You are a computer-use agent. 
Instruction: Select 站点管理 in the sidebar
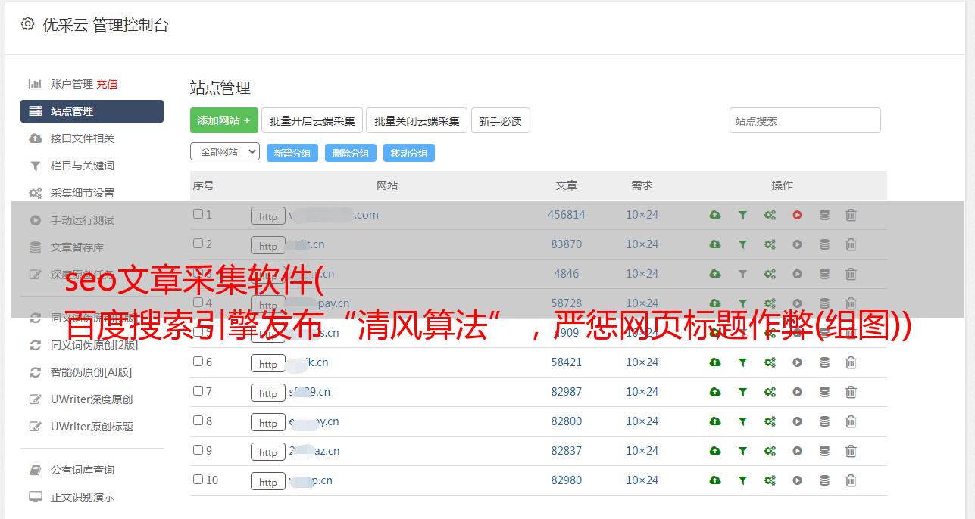point(92,111)
